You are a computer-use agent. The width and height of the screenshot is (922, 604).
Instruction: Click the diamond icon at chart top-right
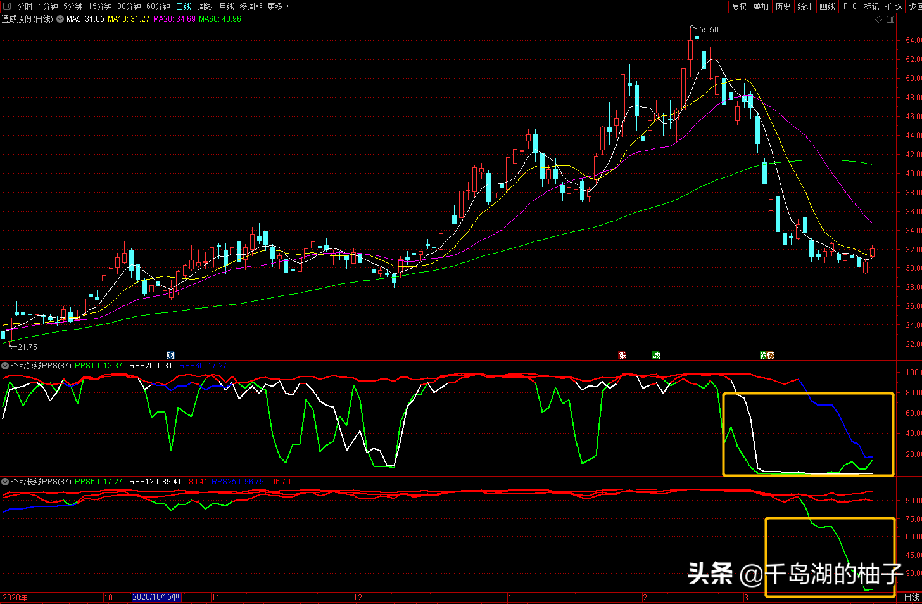click(879, 20)
